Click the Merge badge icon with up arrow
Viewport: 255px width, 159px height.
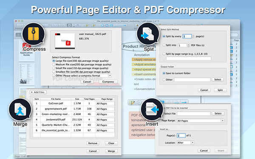20,109
